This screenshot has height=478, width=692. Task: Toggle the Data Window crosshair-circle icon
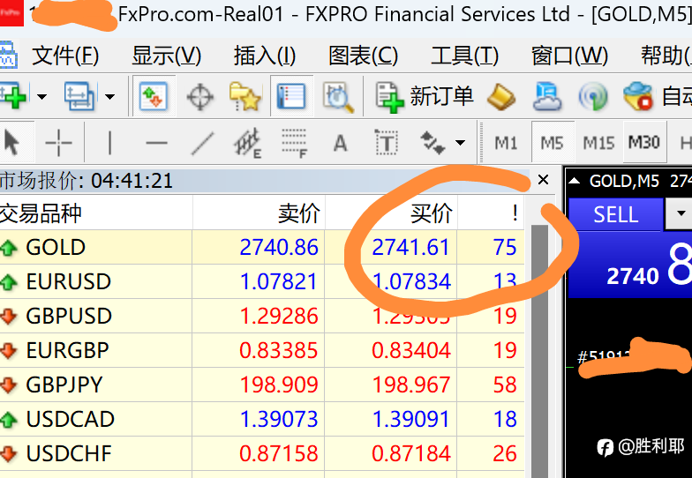tap(199, 96)
